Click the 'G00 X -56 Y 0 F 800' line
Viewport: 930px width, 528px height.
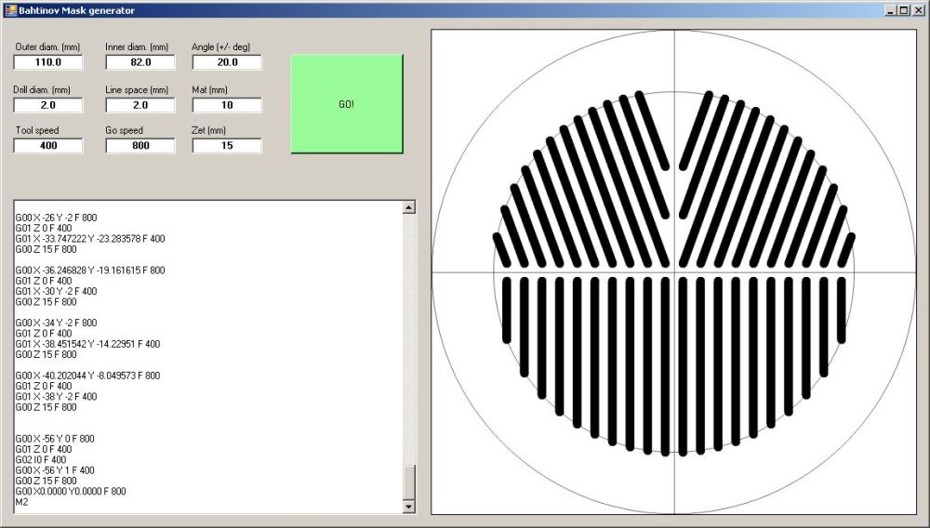pos(55,439)
